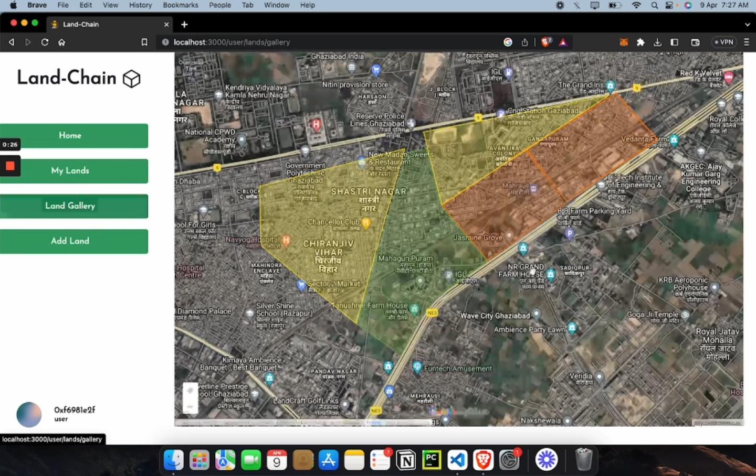The width and height of the screenshot is (756, 476).
Task: Click the Tanushree Farm House marker
Action: 414,309
